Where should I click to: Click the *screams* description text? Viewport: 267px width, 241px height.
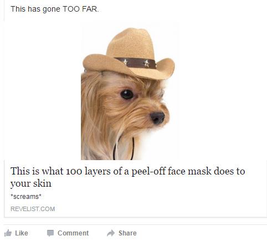coord(26,197)
